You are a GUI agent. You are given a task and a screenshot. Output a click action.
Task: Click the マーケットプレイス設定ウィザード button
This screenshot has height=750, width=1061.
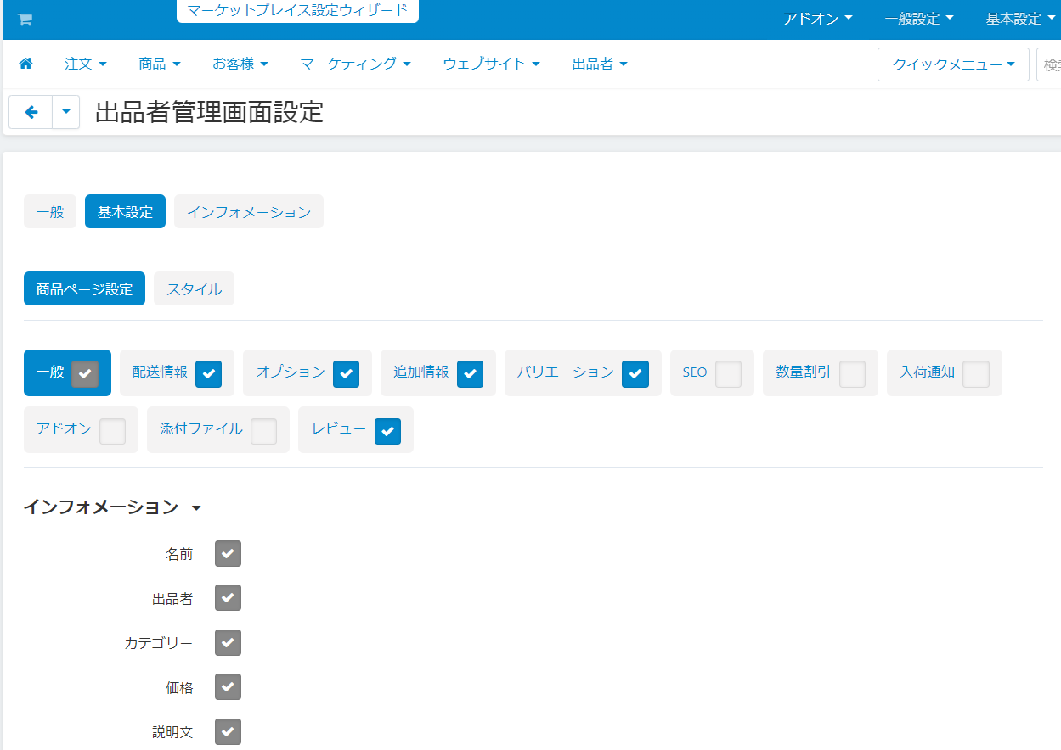297,11
